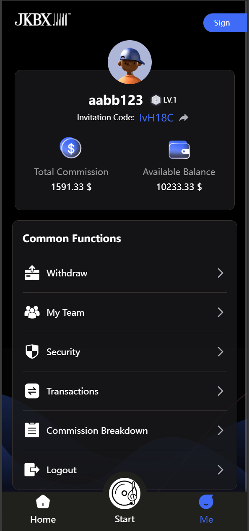Click the Available Balance wallet icon
Image resolution: width=249 pixels, height=531 pixels.
click(179, 150)
